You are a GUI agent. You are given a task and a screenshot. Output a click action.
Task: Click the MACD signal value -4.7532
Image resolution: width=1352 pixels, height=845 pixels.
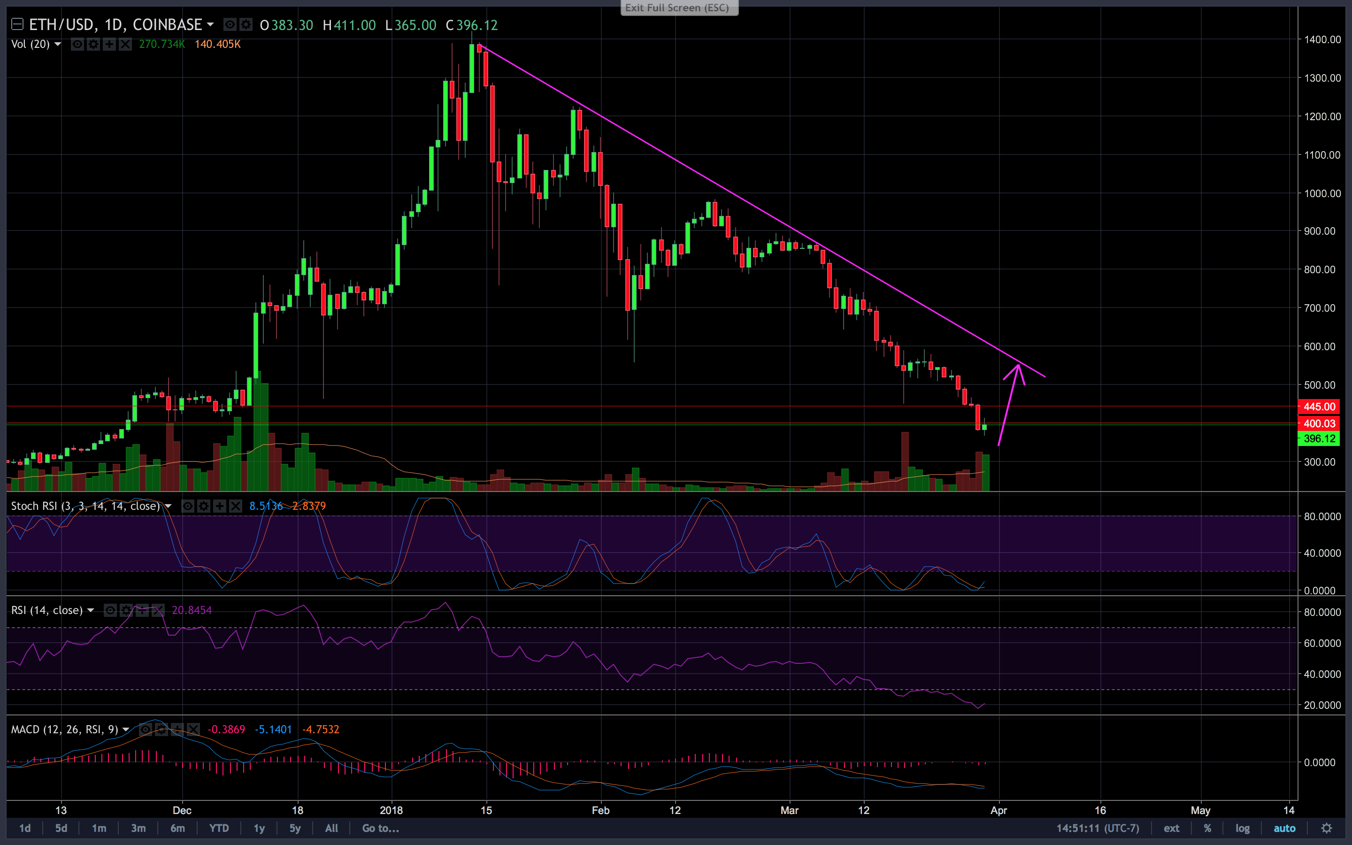[x=321, y=730]
